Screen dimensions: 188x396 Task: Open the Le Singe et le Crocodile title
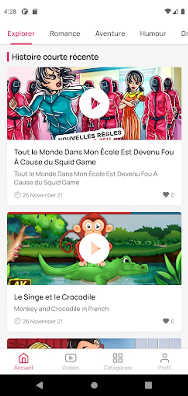(x=55, y=297)
